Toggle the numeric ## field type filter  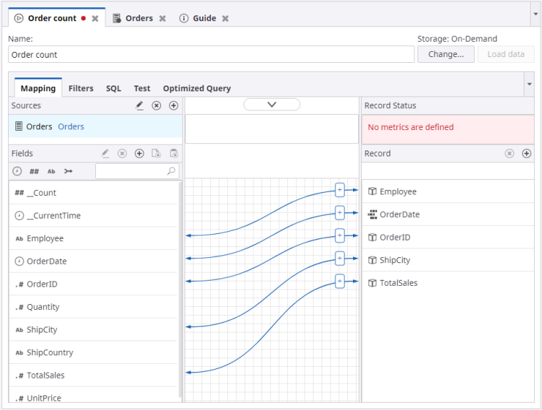(34, 171)
